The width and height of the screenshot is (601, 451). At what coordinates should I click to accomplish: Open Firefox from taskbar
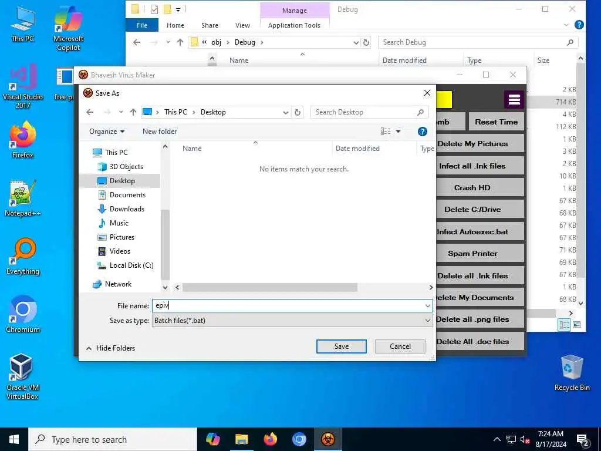click(270, 439)
